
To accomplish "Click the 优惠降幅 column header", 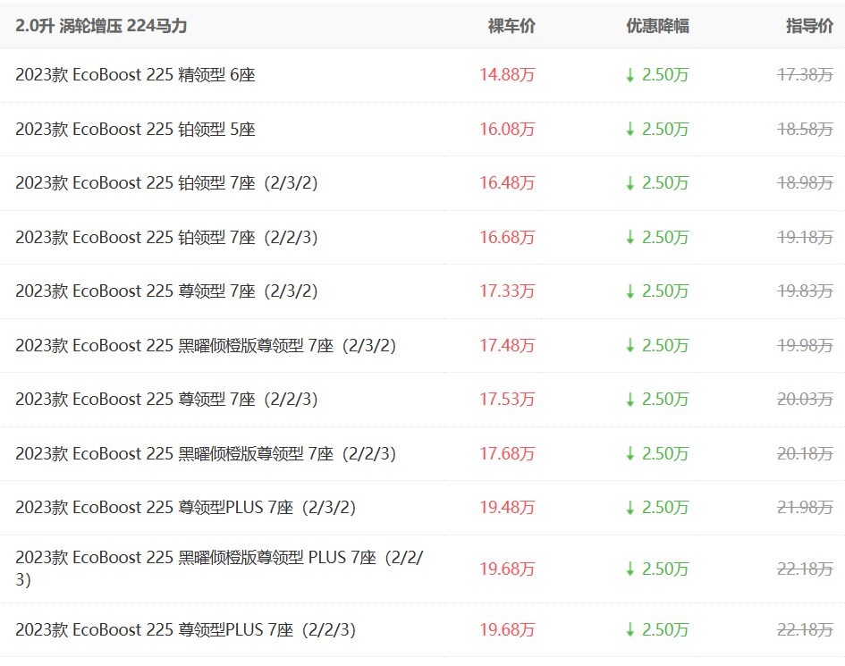I will (657, 26).
